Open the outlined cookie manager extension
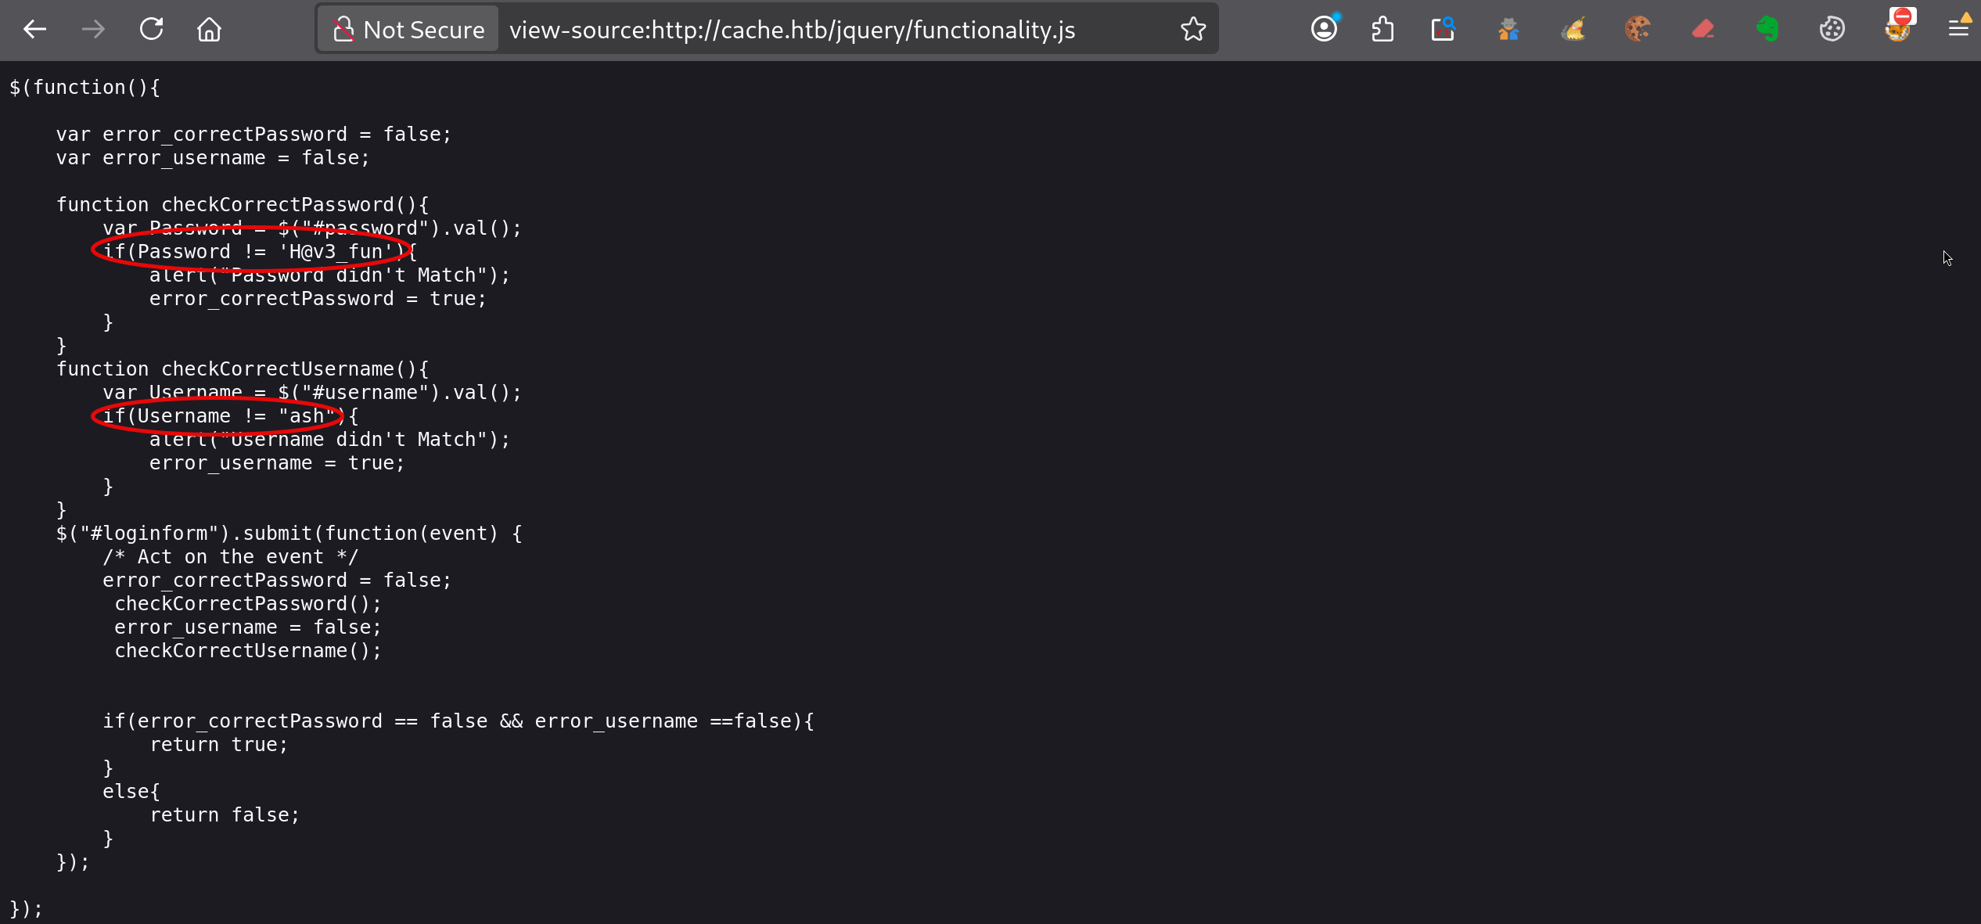1981x924 pixels. click(x=1832, y=30)
